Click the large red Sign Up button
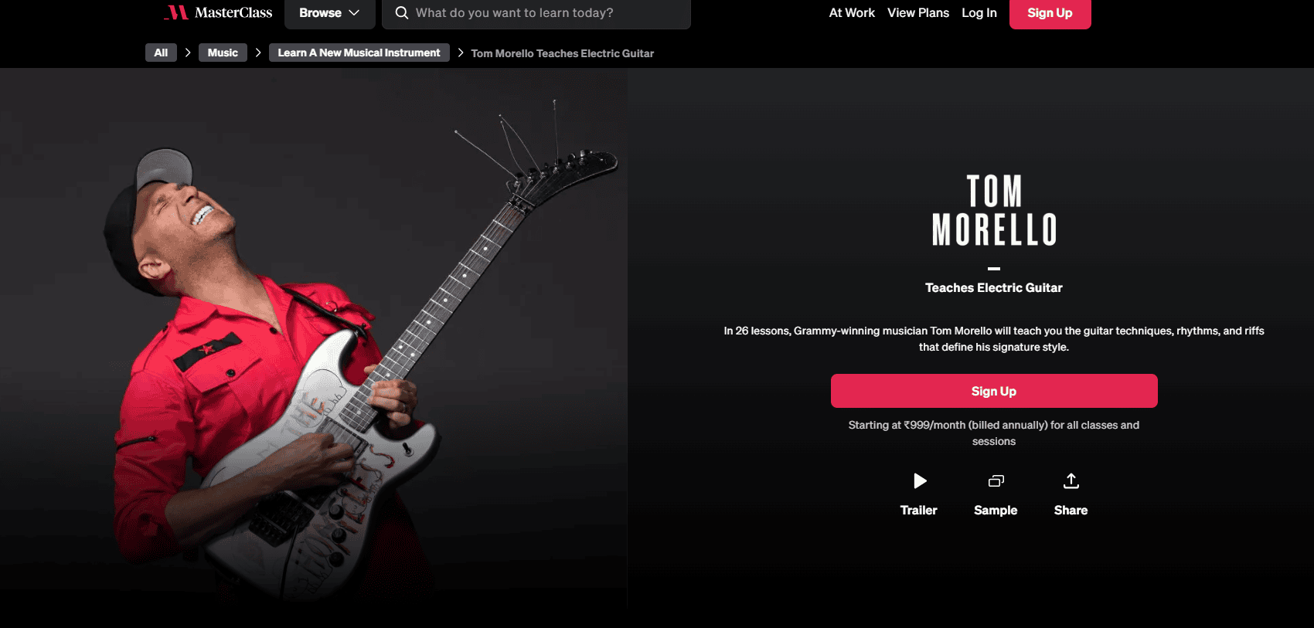1314x628 pixels. [994, 391]
